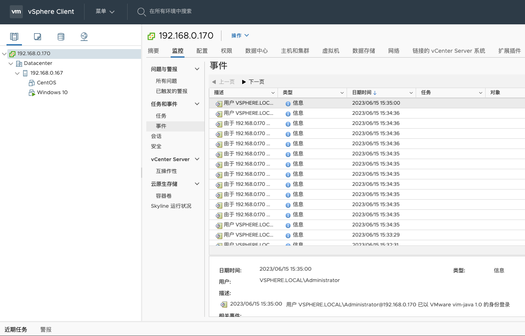The height and width of the screenshot is (336, 525).
Task: Open the 虚拟机 tab
Action: coord(330,51)
